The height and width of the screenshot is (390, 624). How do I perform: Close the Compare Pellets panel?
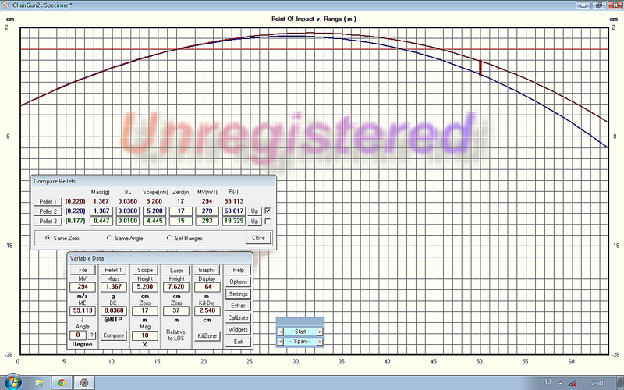tap(258, 238)
